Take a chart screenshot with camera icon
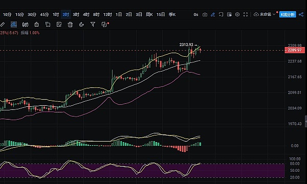This screenshot has height=184, width=307. pyautogui.click(x=205, y=14)
